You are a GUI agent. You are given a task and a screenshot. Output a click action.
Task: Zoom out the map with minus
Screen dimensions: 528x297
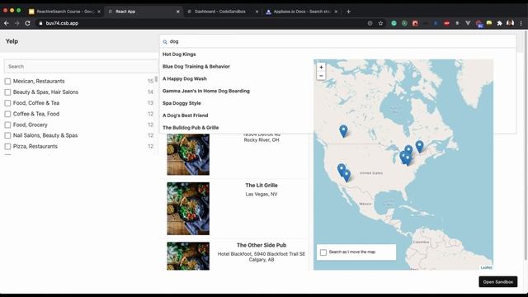[x=321, y=76]
